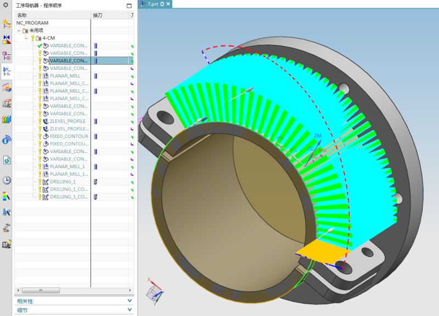Click the web browser sidebar icon

7,160
